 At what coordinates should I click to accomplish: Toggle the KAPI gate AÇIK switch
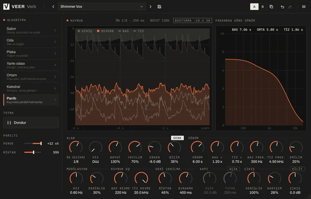pyautogui.click(x=233, y=169)
